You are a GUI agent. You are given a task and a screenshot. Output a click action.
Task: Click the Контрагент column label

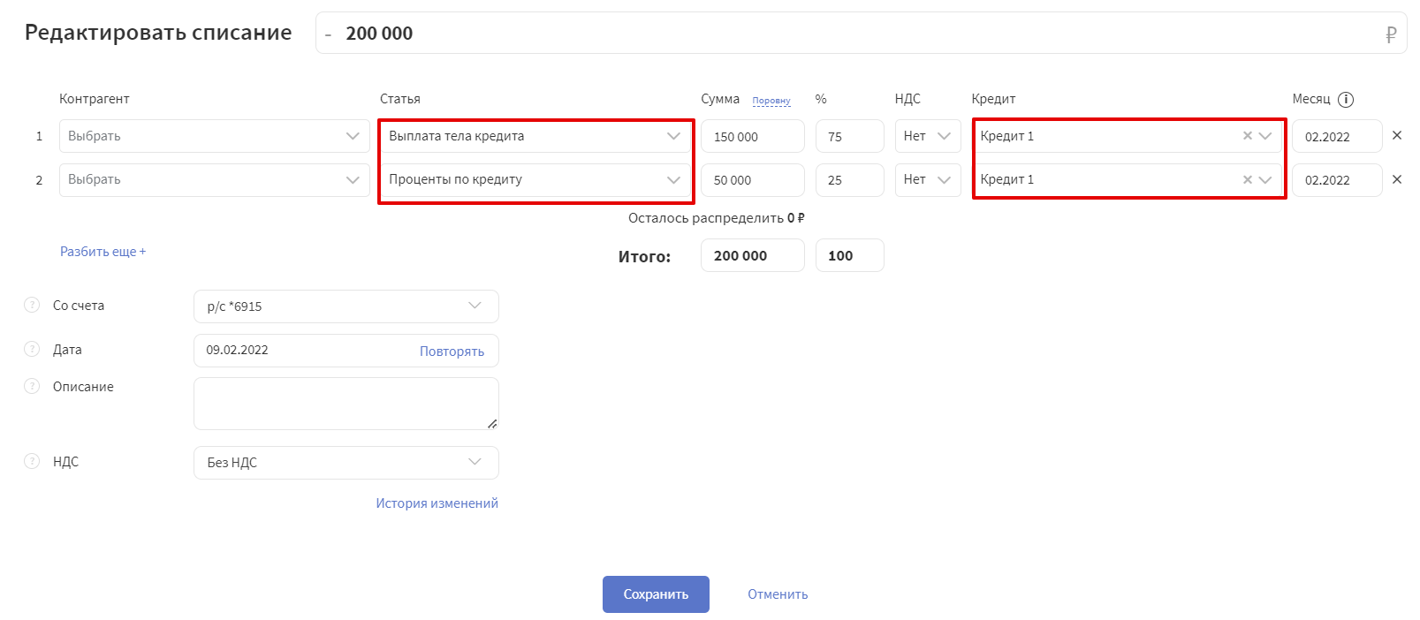click(95, 99)
